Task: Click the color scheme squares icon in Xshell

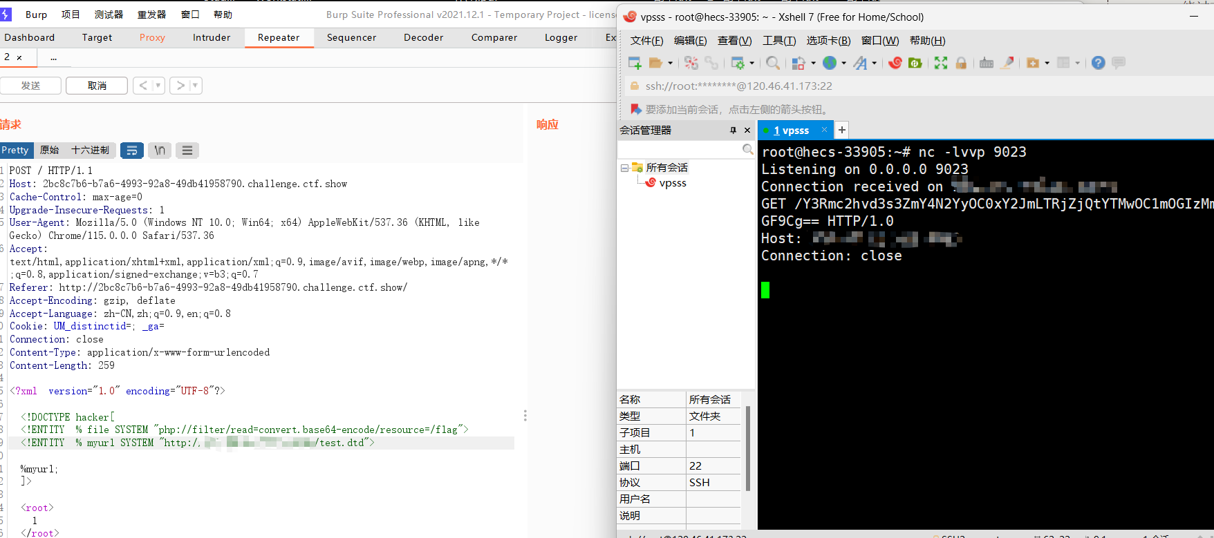Action: pyautogui.click(x=799, y=64)
